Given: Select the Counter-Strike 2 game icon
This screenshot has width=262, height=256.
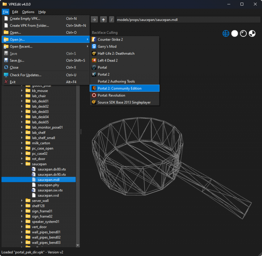Looking at the screenshot, I should pos(94,40).
